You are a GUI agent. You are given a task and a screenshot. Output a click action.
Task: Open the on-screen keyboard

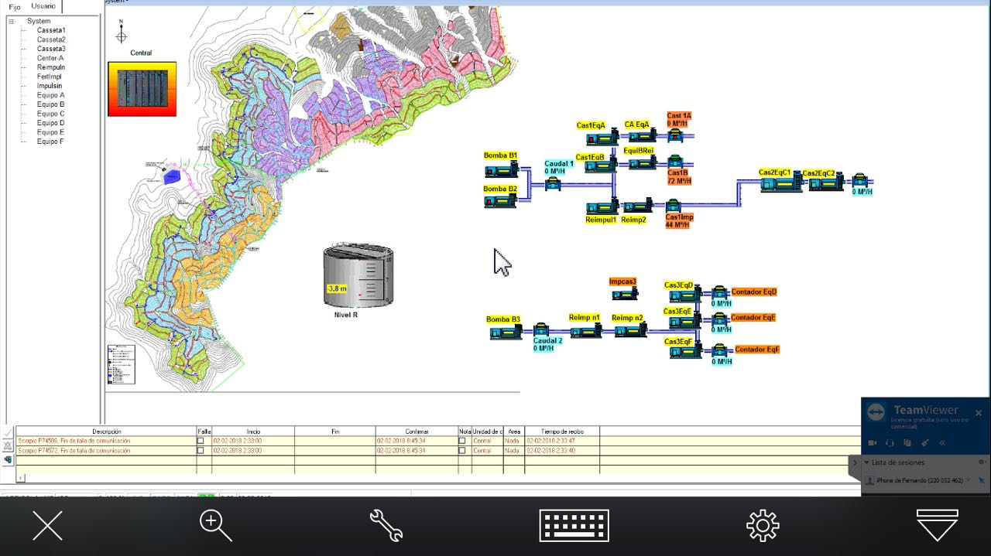point(574,526)
